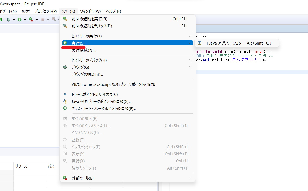Click the text "static void main(String[] args)" in editor

231,52
